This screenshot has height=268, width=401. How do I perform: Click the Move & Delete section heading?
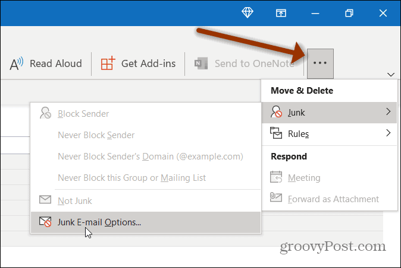click(x=302, y=91)
